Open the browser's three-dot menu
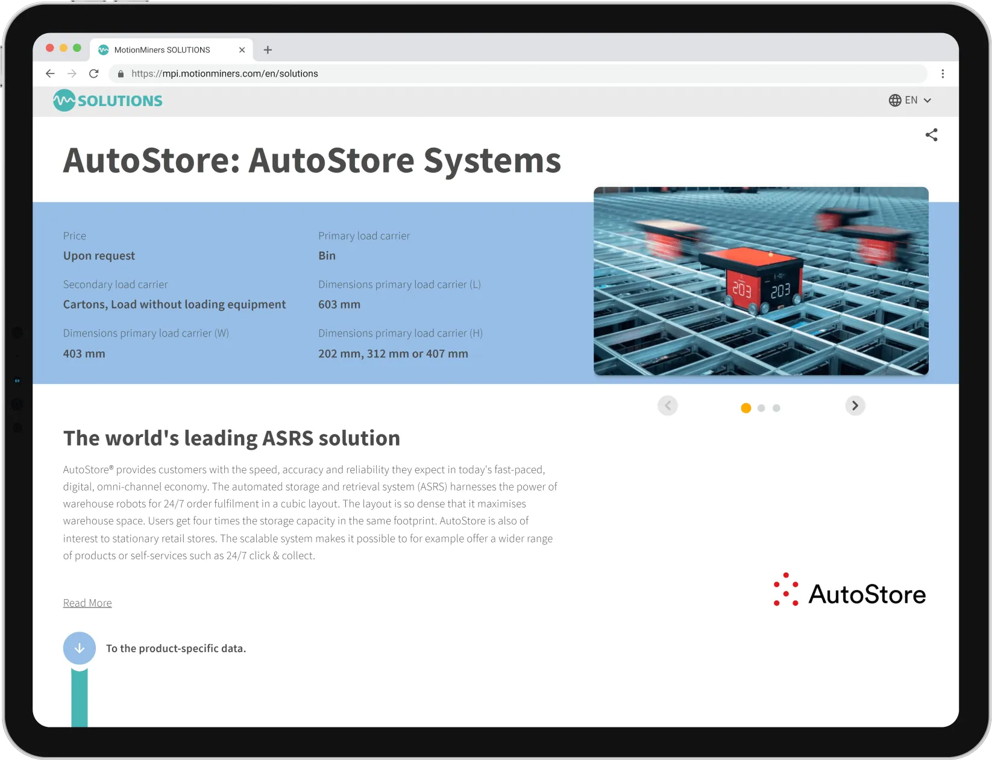992x760 pixels. pyautogui.click(x=943, y=74)
